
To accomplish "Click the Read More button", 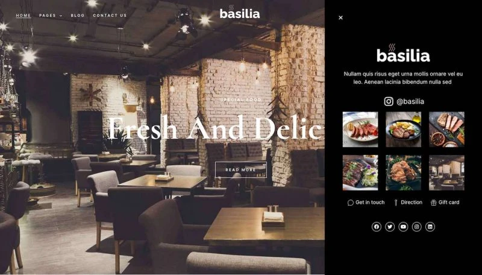I will (x=240, y=169).
